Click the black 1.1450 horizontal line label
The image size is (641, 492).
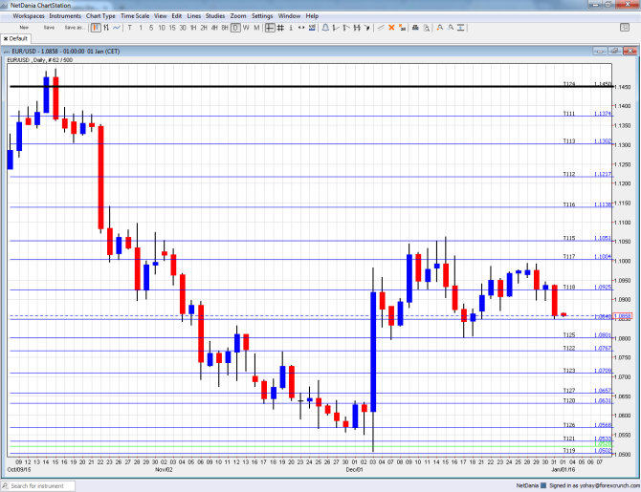(x=603, y=84)
